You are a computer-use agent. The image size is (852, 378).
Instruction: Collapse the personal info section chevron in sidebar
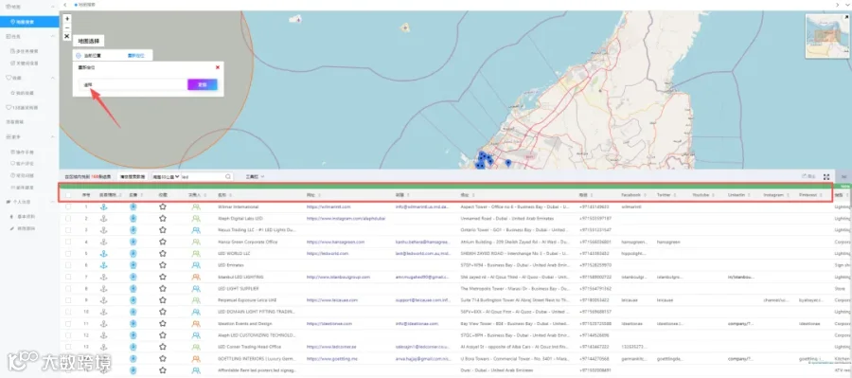pos(53,202)
